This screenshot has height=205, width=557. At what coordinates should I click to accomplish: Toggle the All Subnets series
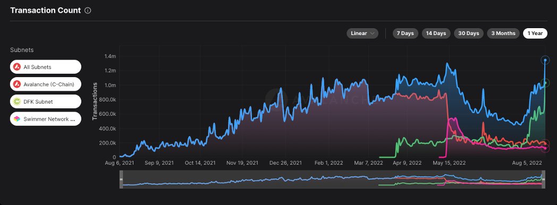[x=46, y=67]
